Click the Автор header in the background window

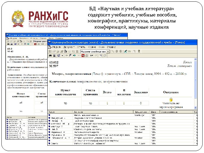point(16,117)
